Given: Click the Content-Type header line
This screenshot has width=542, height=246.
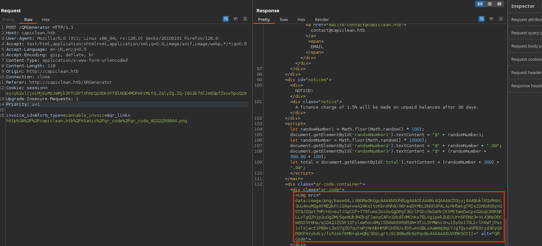Looking at the screenshot, I should click(67, 60).
